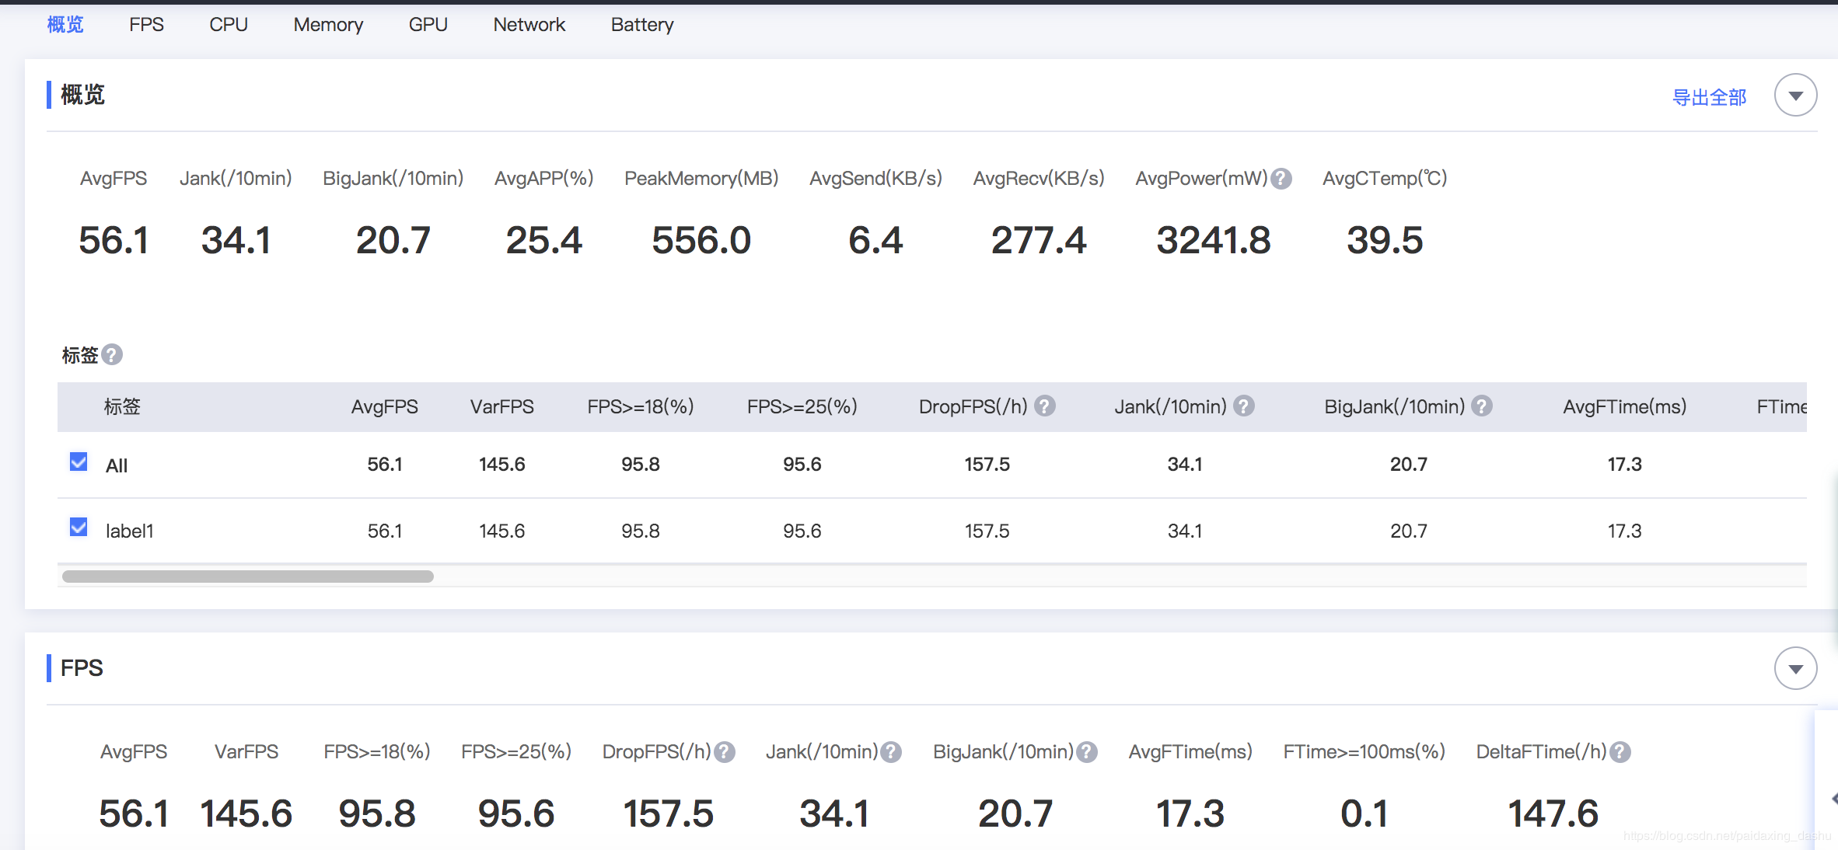The width and height of the screenshot is (1838, 850).
Task: Click DeltaFTime(/h) help icon
Action: click(x=1620, y=752)
